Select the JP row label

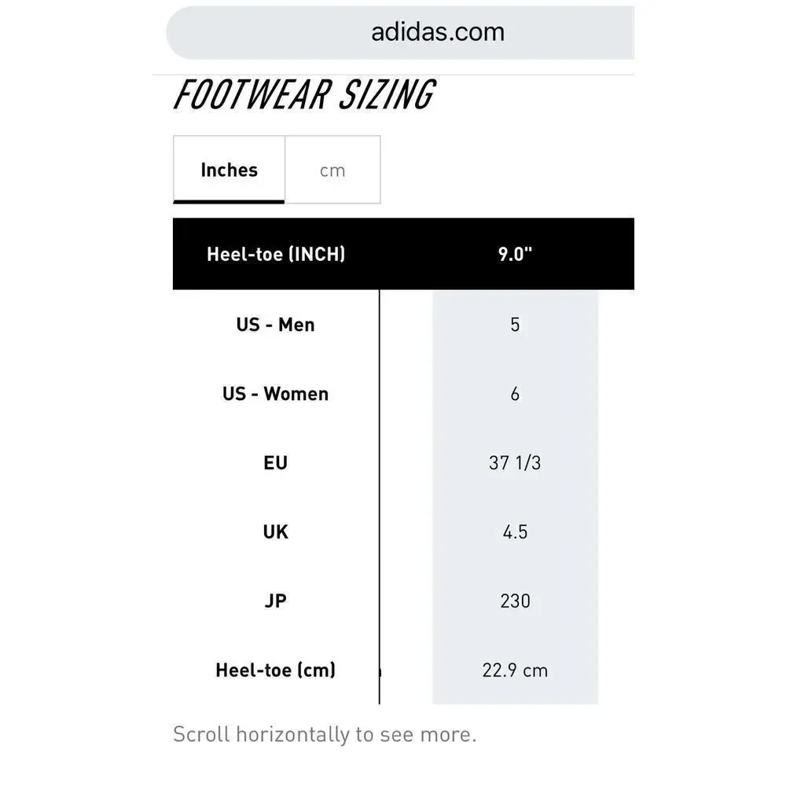(276, 601)
